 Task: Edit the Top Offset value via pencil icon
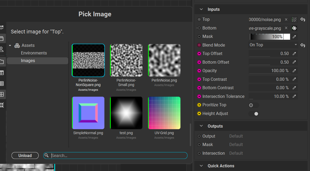(x=294, y=54)
